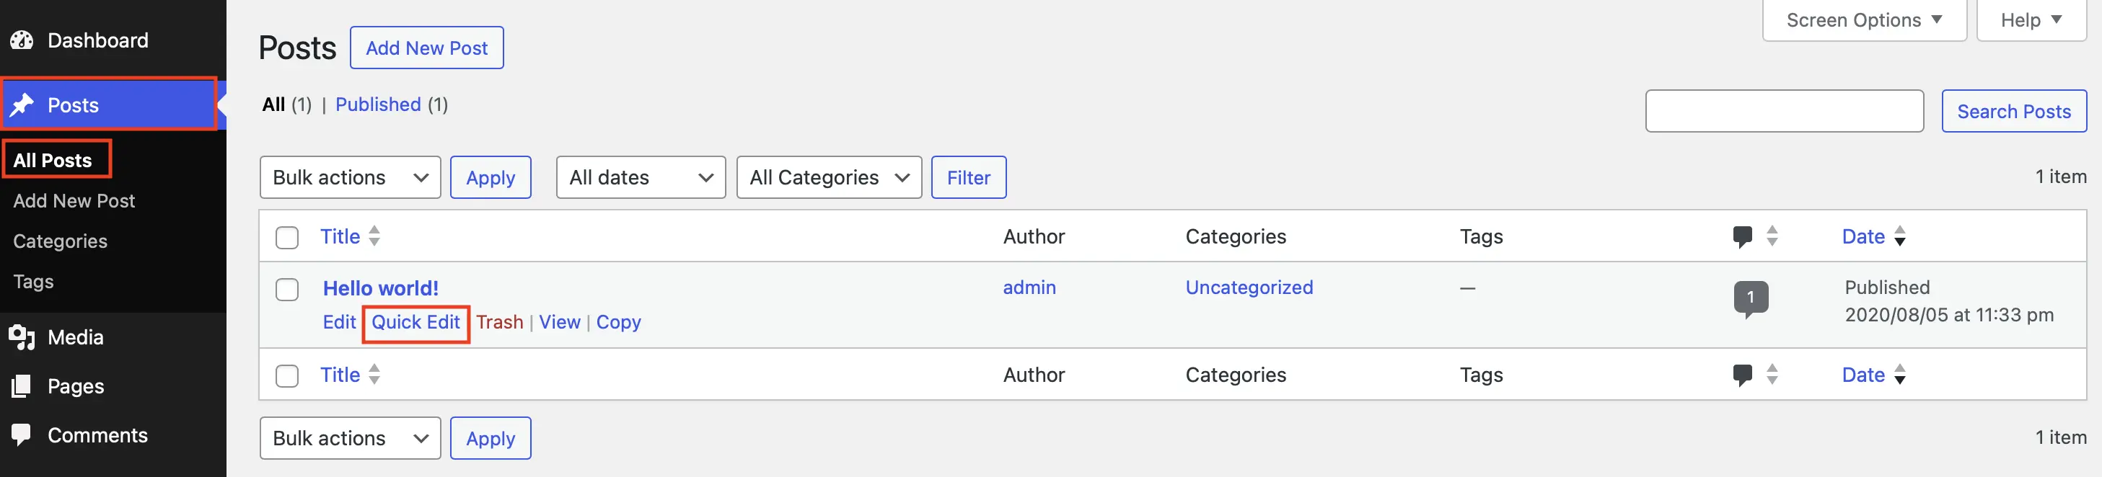Check the Hello world post checkbox

[286, 289]
